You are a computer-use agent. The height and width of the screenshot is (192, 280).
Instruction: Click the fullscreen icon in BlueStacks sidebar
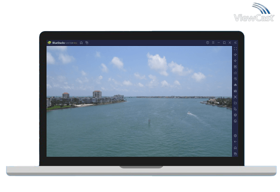pos(235,49)
